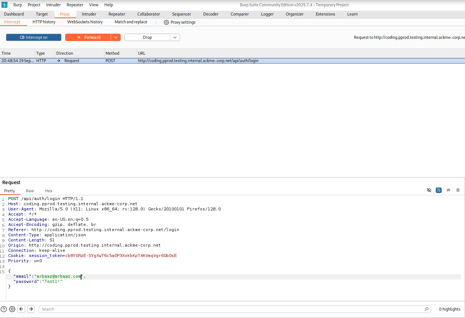Click the Burp Suite logo icon
Viewport: 465px width, 318px height.
[x=5, y=5]
